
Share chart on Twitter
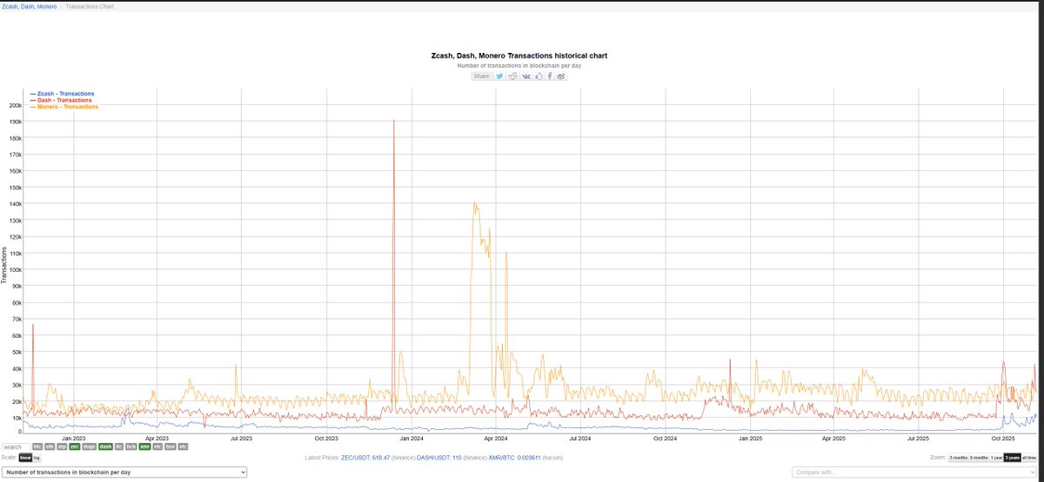tap(499, 76)
